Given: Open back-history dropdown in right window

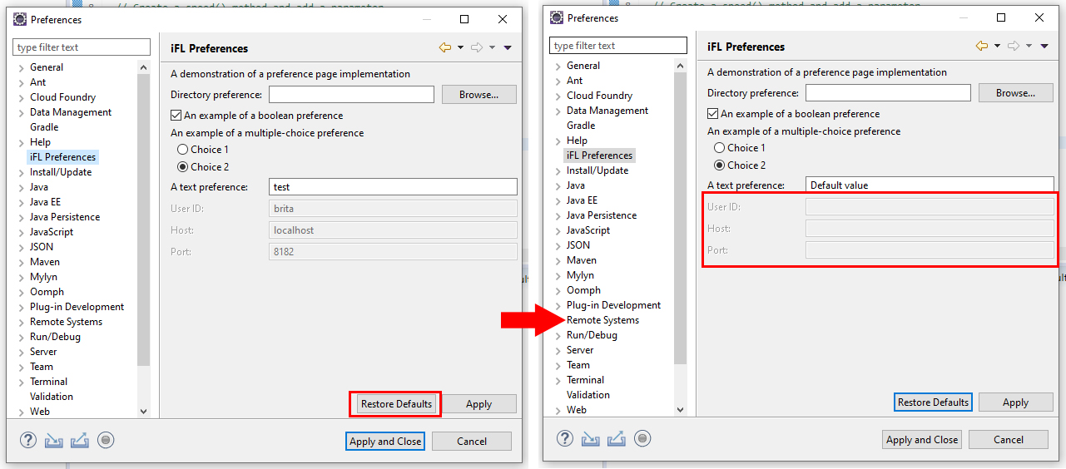Looking at the screenshot, I should pyautogui.click(x=997, y=47).
